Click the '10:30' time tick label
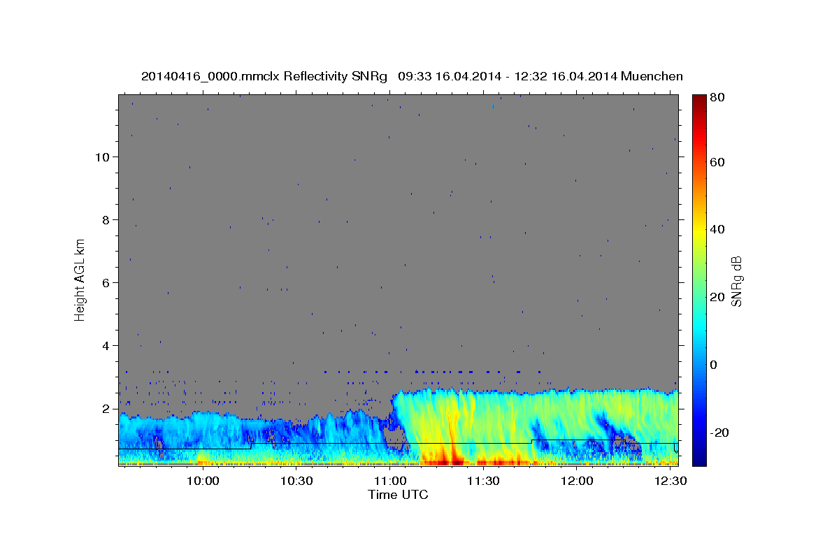 point(296,481)
